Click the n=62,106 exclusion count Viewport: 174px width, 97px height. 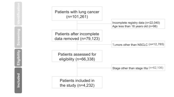[x=156, y=68]
